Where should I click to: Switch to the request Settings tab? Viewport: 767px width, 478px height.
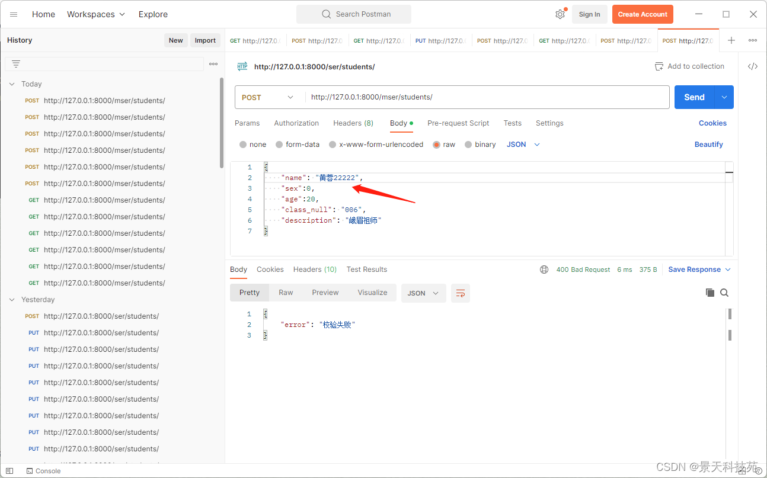pyautogui.click(x=549, y=123)
